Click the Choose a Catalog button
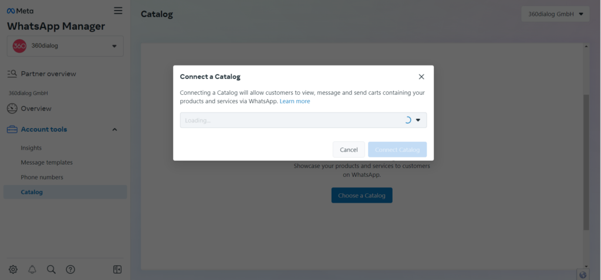The height and width of the screenshot is (280, 601). click(362, 196)
